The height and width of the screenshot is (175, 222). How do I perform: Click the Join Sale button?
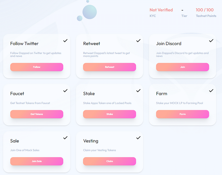[37, 161]
